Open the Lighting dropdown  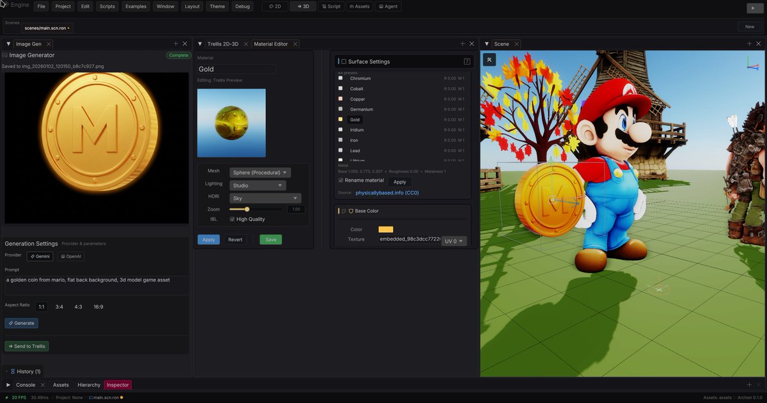point(258,186)
